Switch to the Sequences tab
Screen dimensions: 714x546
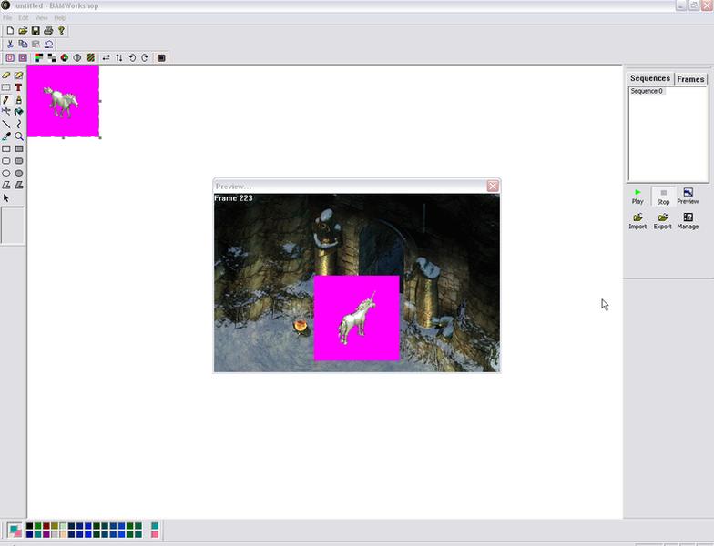pyautogui.click(x=650, y=78)
